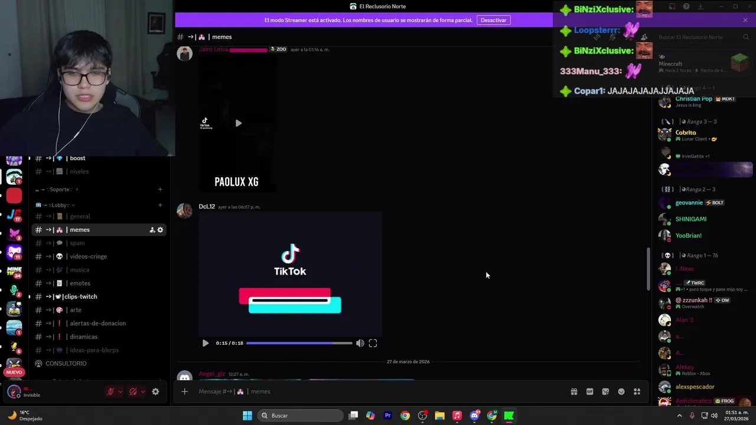Open the apps launcher icon in message bar
The height and width of the screenshot is (425, 756).
pyautogui.click(x=637, y=391)
